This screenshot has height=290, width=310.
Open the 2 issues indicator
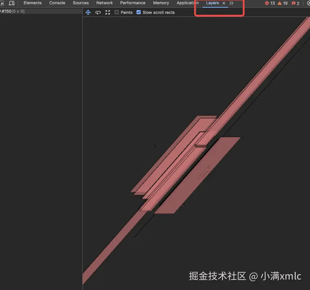coord(295,3)
